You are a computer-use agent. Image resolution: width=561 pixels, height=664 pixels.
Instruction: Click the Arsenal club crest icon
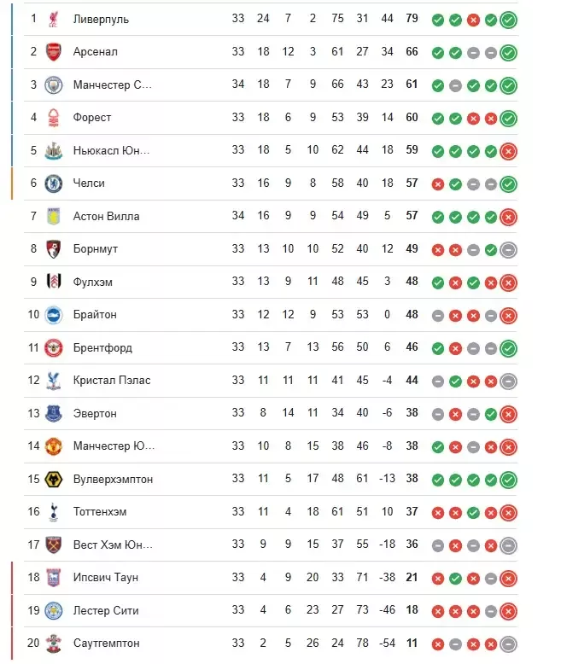pyautogui.click(x=54, y=52)
